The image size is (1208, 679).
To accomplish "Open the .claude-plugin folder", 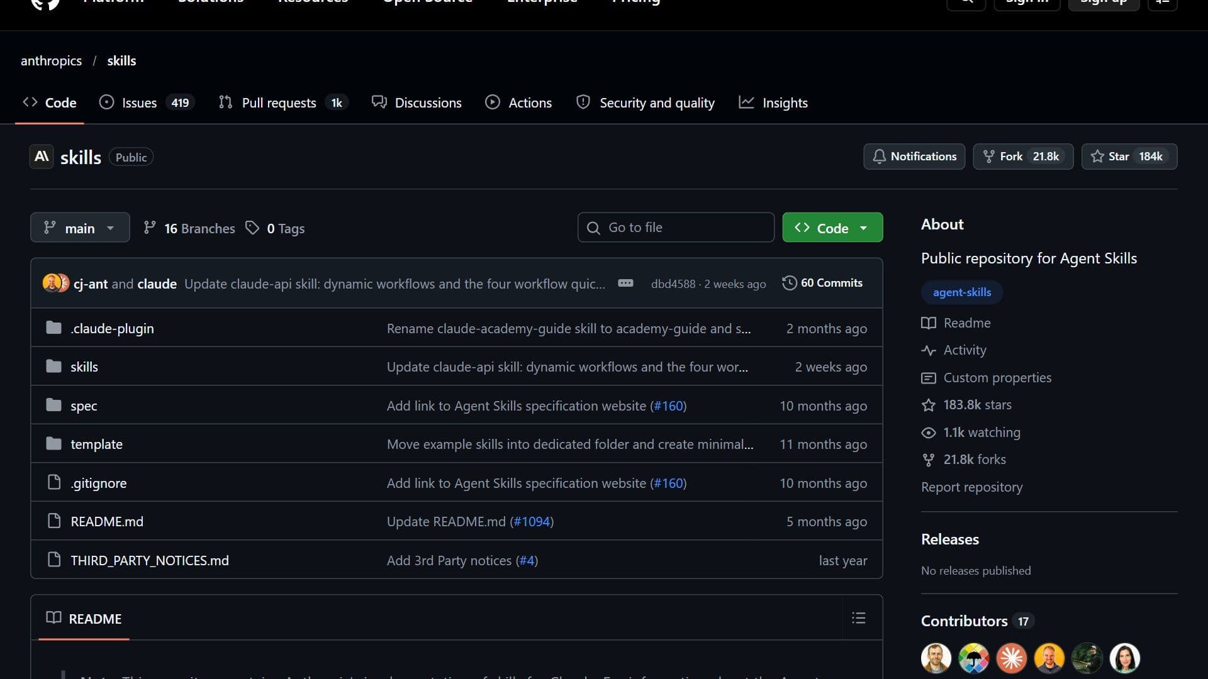I will pyautogui.click(x=112, y=328).
